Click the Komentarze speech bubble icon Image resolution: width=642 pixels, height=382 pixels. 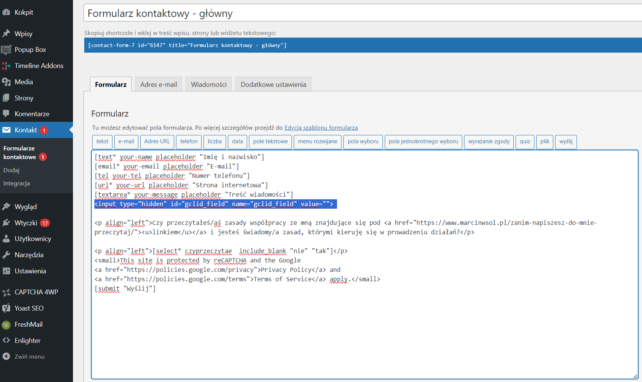[6, 114]
